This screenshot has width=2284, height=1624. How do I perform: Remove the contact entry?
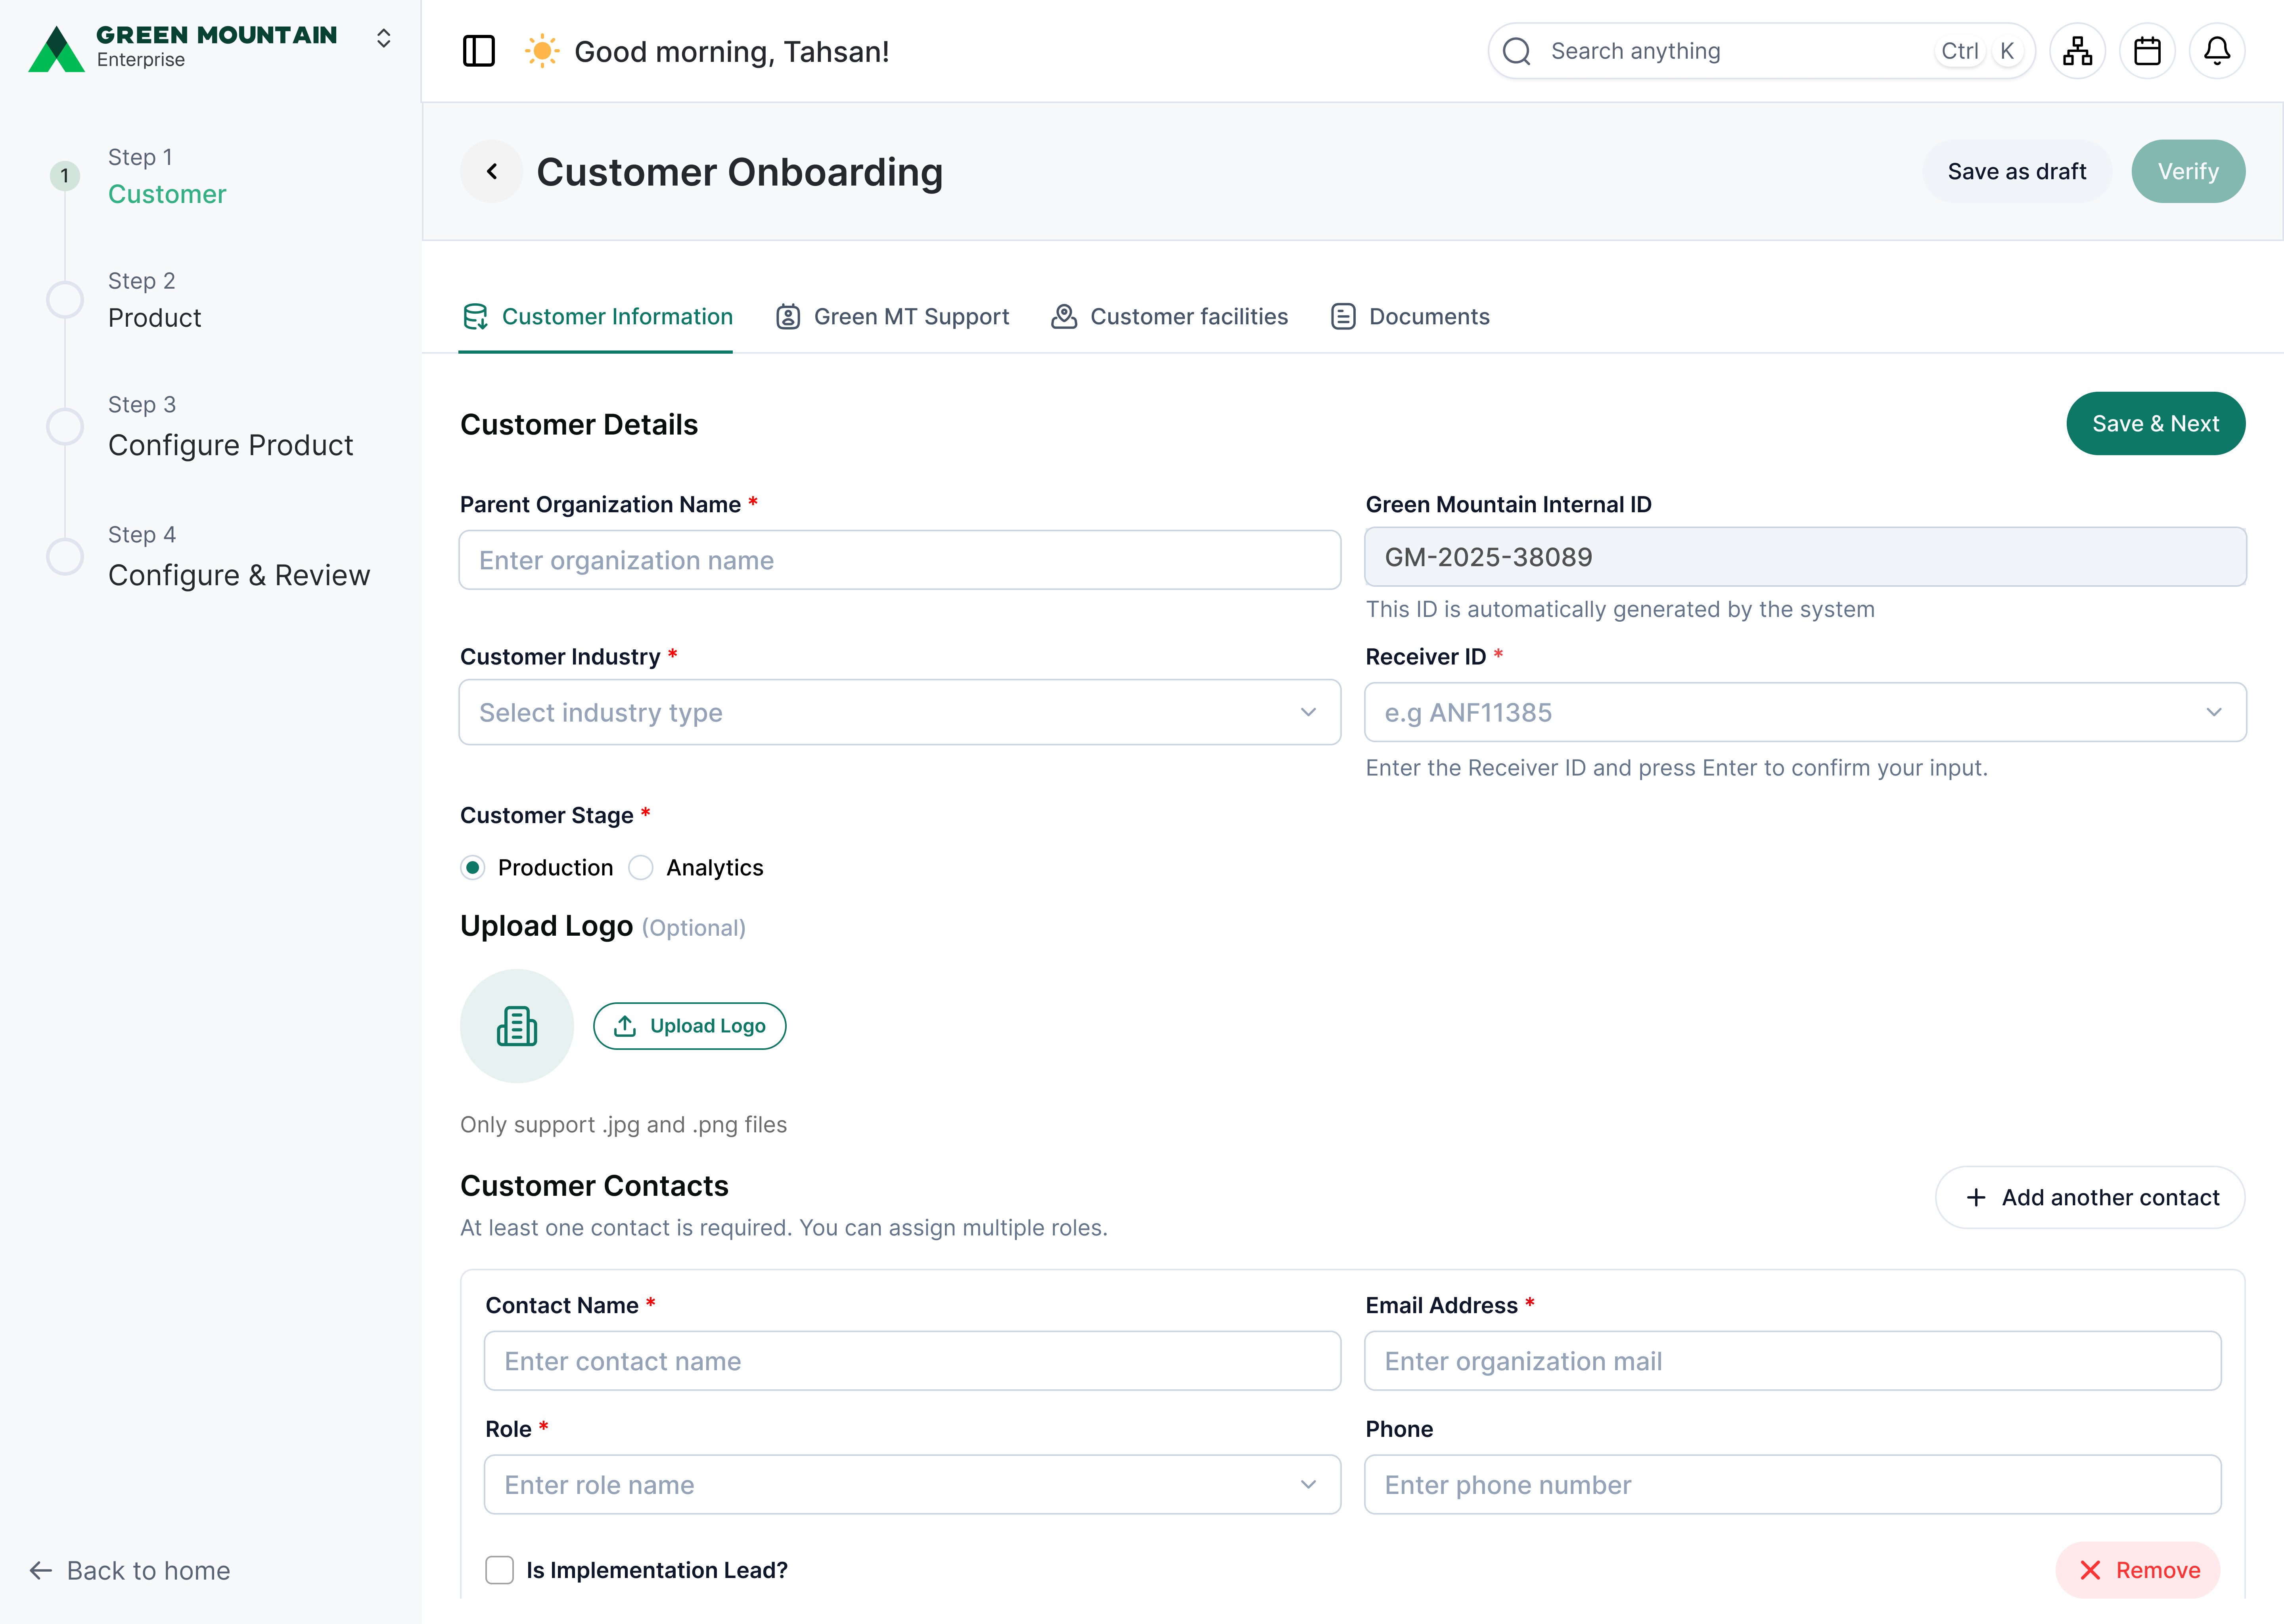[x=2138, y=1571]
